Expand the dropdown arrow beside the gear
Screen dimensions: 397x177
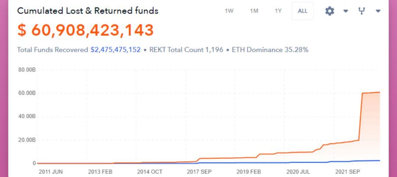coord(346,11)
